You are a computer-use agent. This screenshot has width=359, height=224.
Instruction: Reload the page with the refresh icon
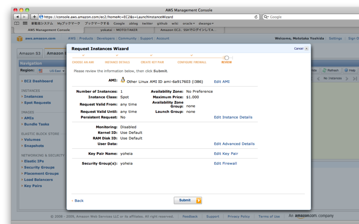point(256,17)
